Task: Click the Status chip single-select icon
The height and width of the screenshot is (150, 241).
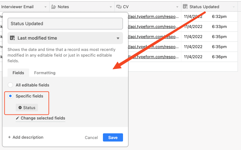Action: pyautogui.click(x=20, y=108)
